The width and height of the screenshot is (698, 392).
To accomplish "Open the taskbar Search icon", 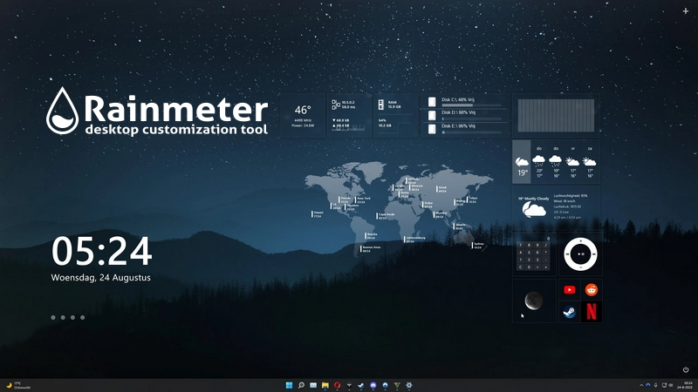I will click(301, 385).
